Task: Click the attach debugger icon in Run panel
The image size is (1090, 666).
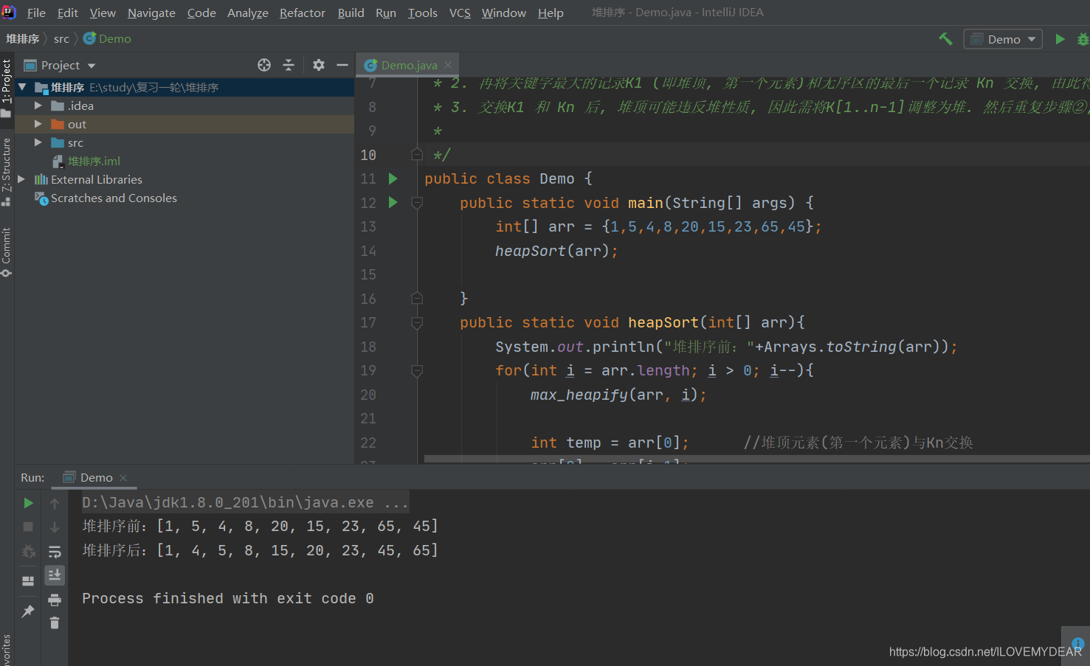Action: (28, 552)
